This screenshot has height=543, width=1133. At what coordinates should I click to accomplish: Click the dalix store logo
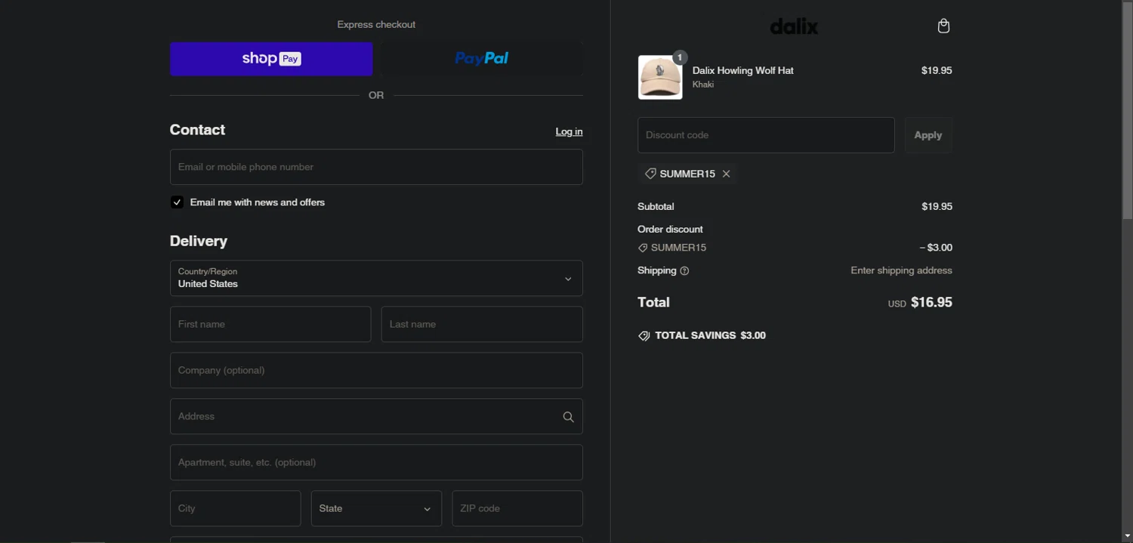pyautogui.click(x=794, y=26)
